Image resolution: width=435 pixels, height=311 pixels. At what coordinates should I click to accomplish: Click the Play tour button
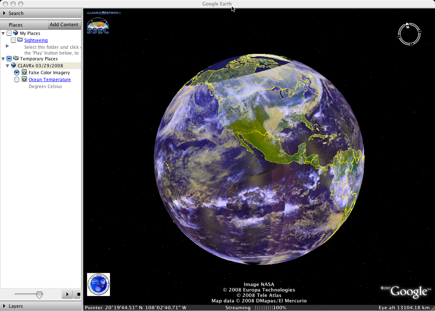pos(67,294)
